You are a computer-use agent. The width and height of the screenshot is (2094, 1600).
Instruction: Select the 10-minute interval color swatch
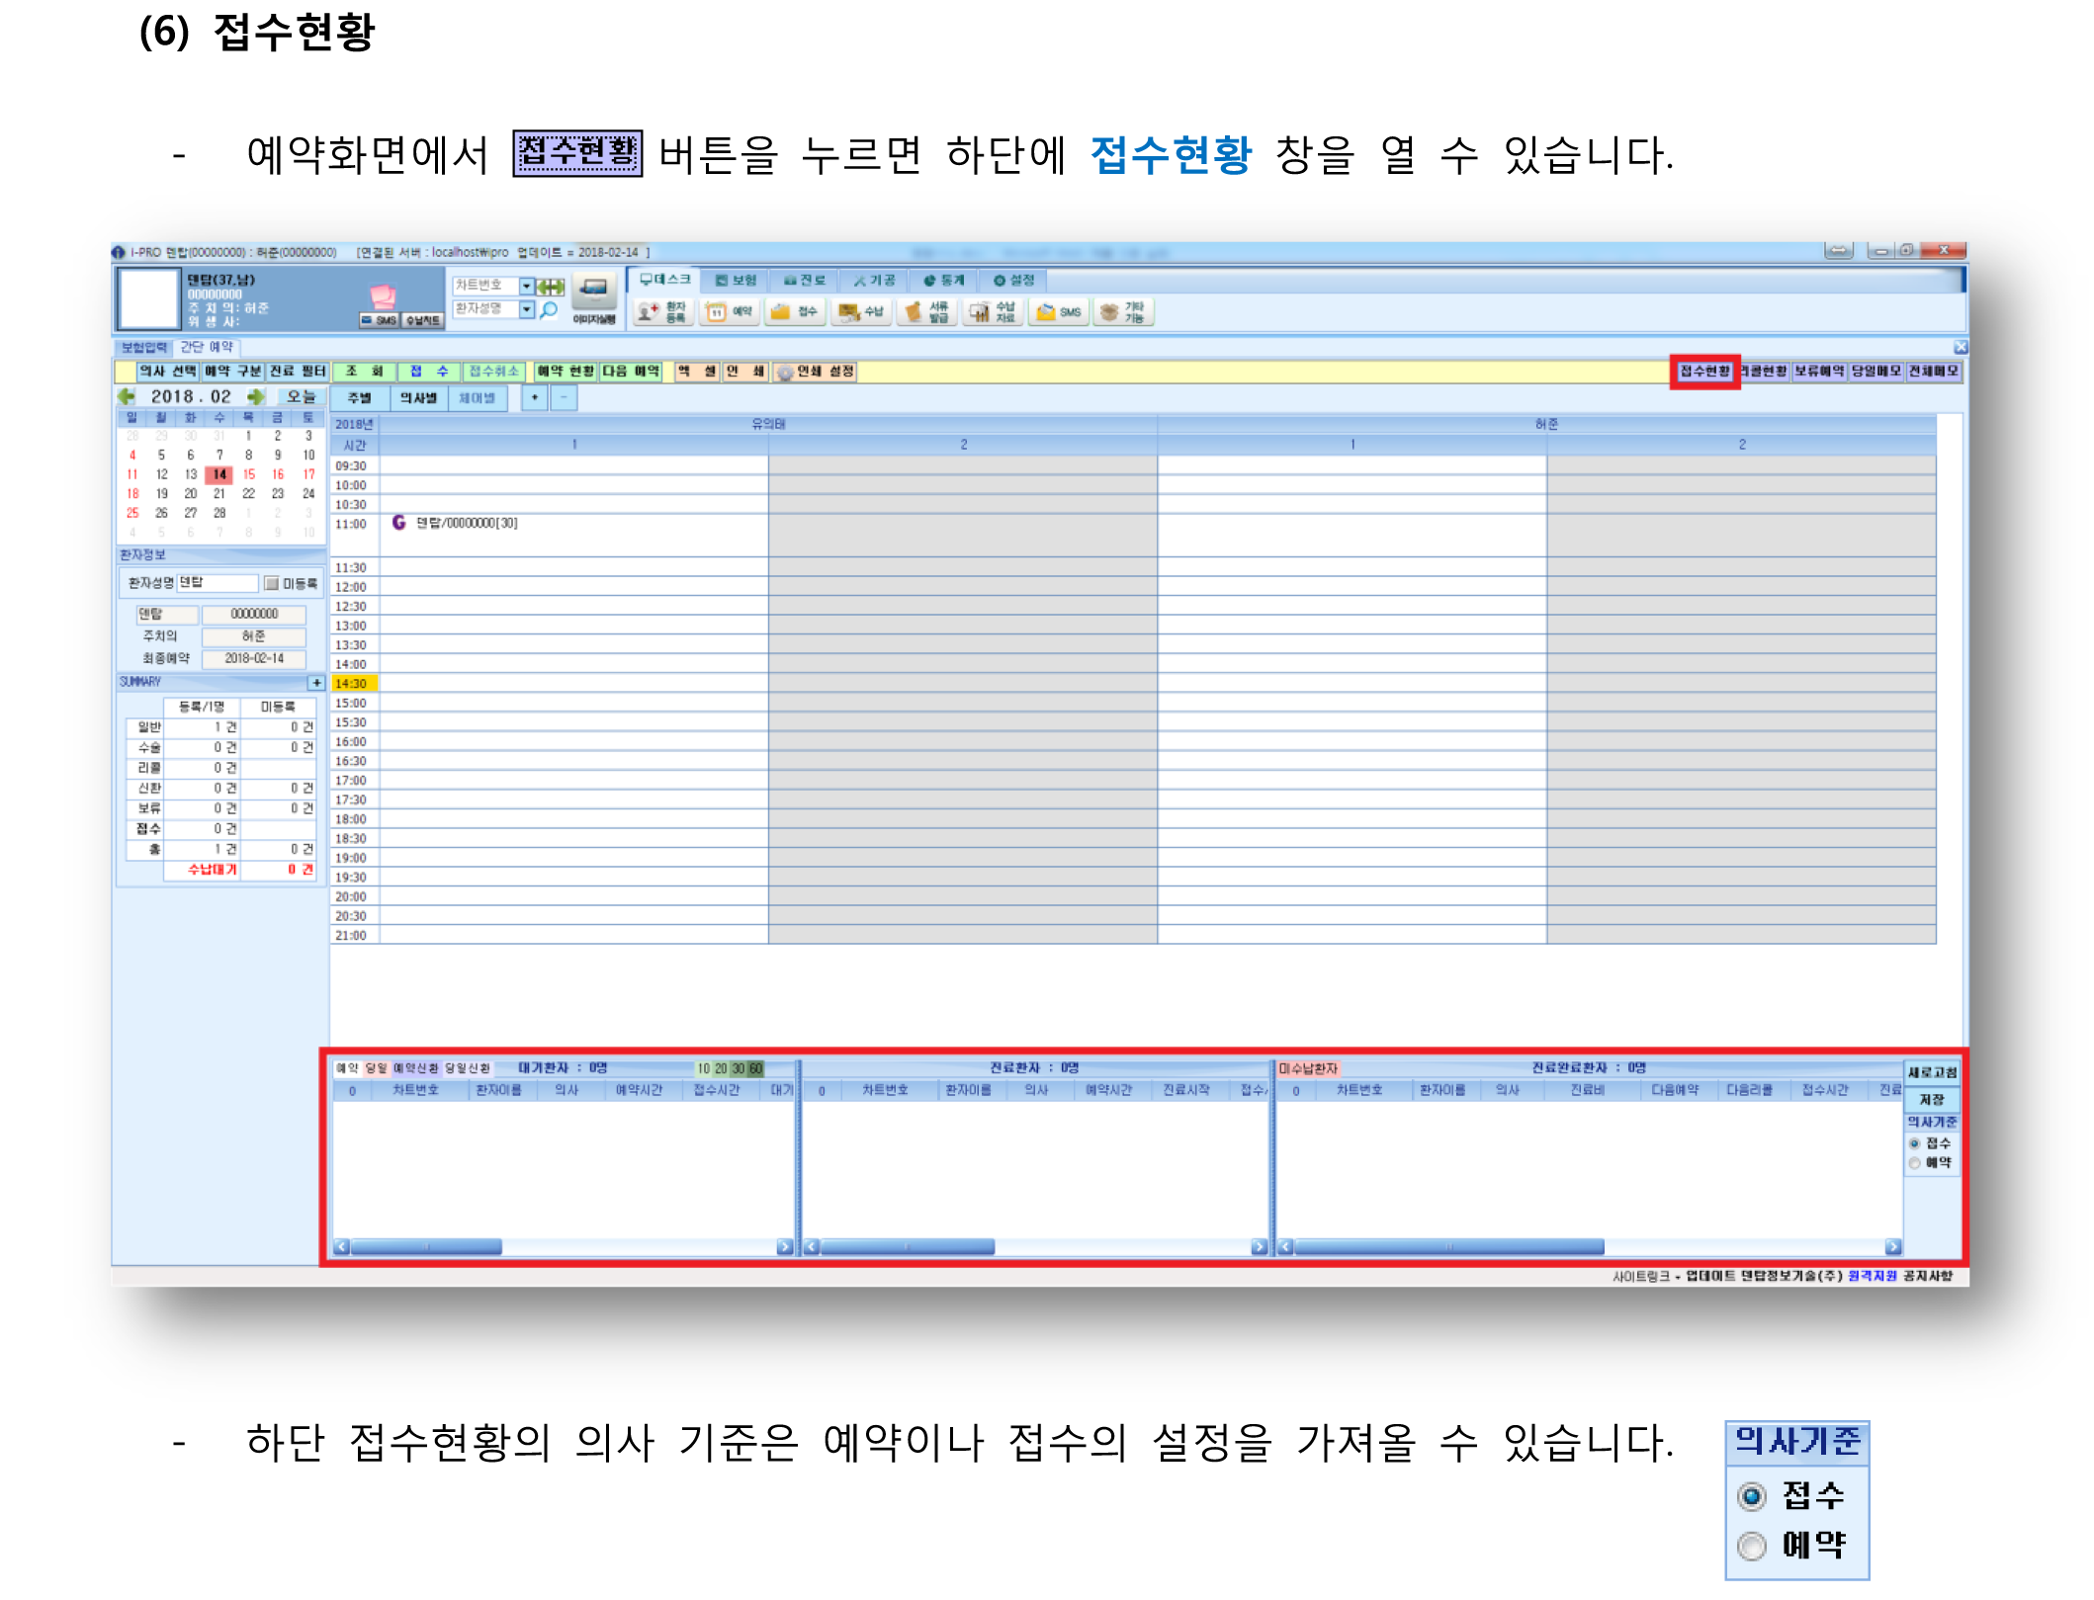(703, 1068)
